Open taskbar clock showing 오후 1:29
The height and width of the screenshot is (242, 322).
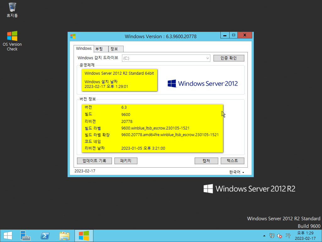coord(305,236)
